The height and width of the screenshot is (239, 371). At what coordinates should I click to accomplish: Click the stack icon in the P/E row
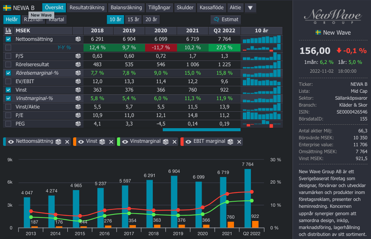(78, 115)
